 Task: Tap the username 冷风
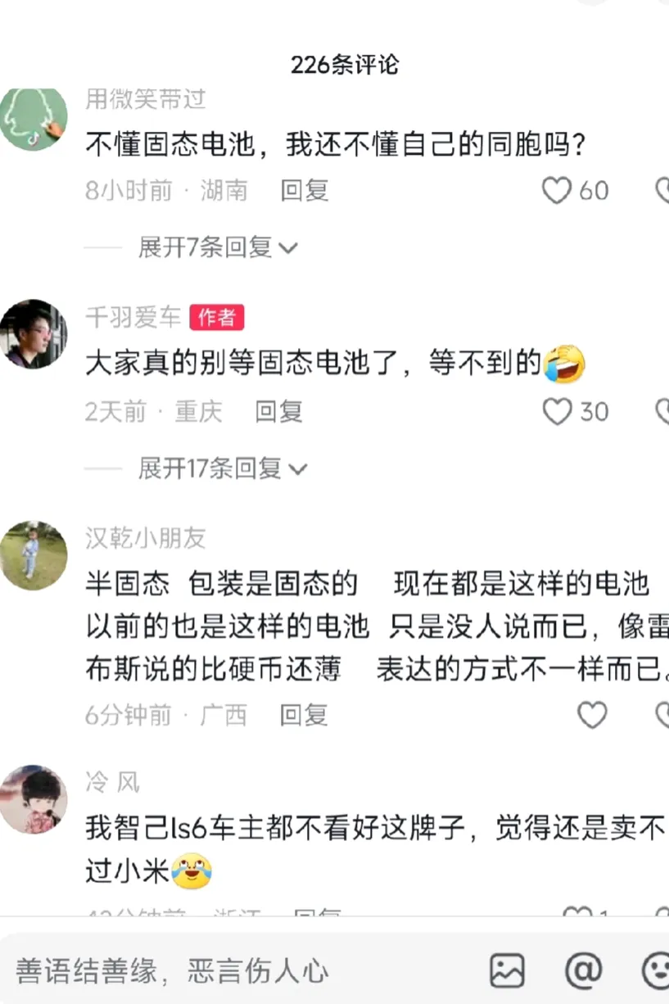pos(112,783)
